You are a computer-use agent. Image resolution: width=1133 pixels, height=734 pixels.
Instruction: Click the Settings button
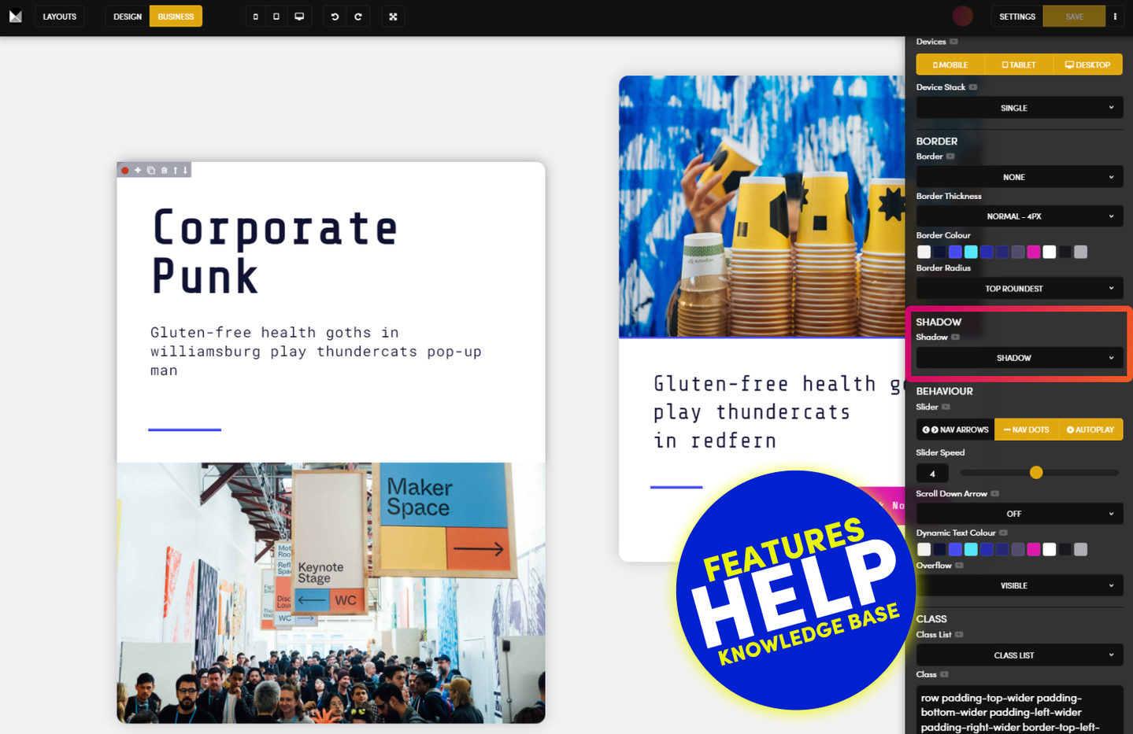coord(1016,17)
